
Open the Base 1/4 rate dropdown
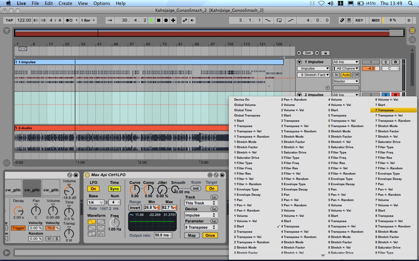click(96, 202)
